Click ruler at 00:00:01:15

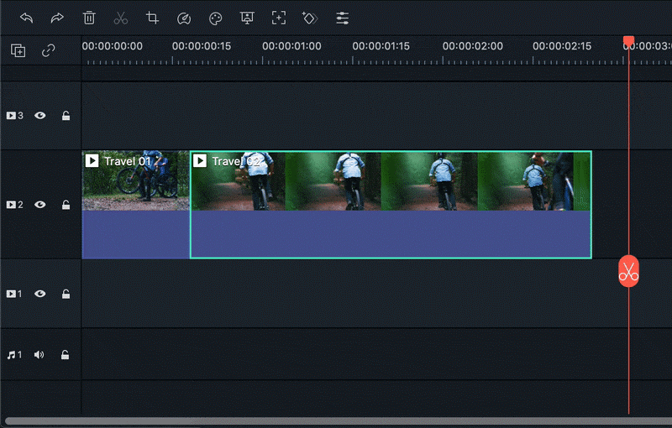coord(381,46)
